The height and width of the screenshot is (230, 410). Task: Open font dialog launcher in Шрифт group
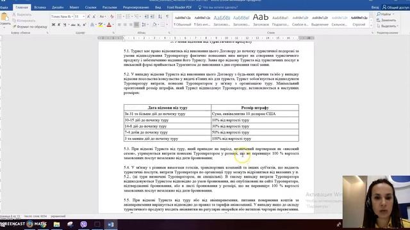[x=113, y=33]
